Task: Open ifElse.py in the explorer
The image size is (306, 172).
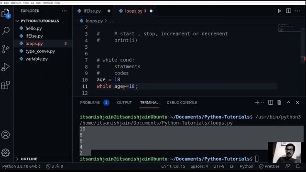Action: click(x=34, y=36)
